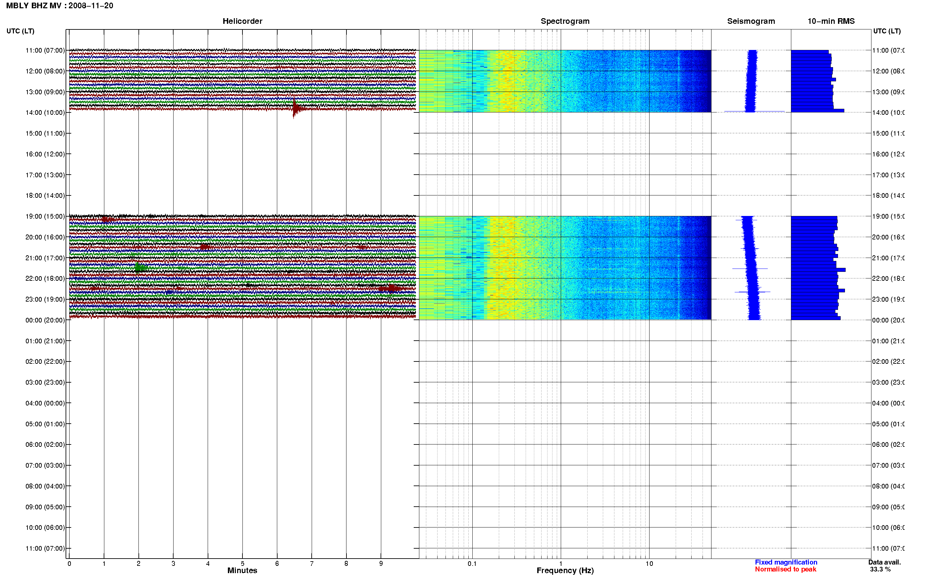This screenshot has height=588, width=942.
Task: Click the 00:00 (20:00) left axis label
Action: (45, 320)
